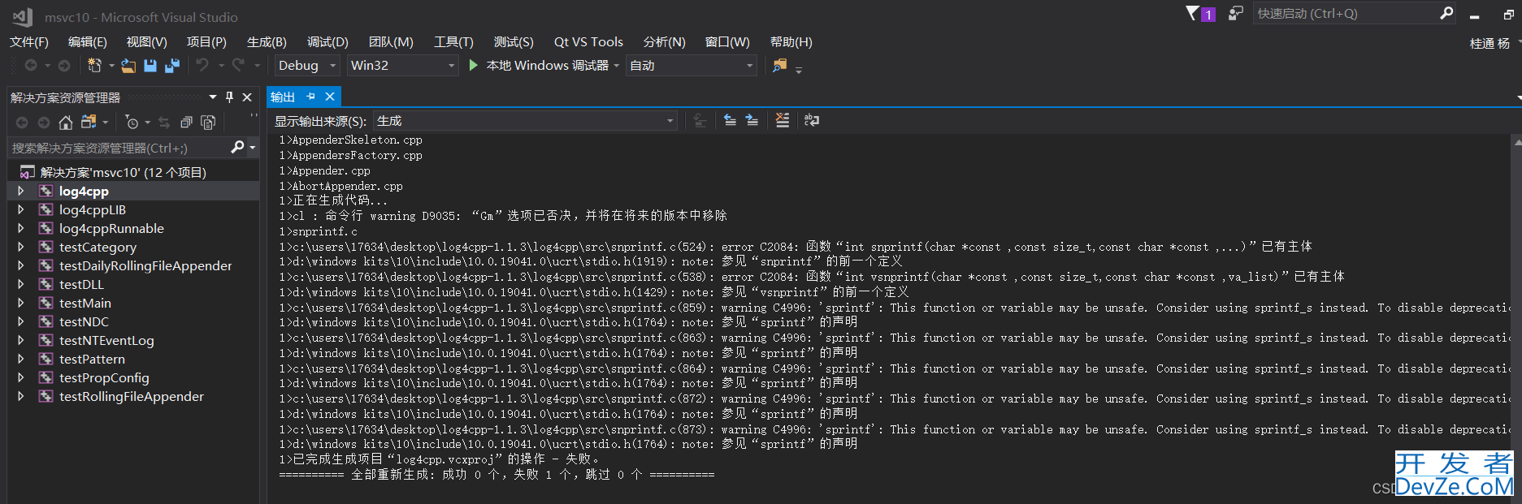Screen dimensions: 1522x504
Task: Open the notifications flag icon
Action: click(1192, 13)
